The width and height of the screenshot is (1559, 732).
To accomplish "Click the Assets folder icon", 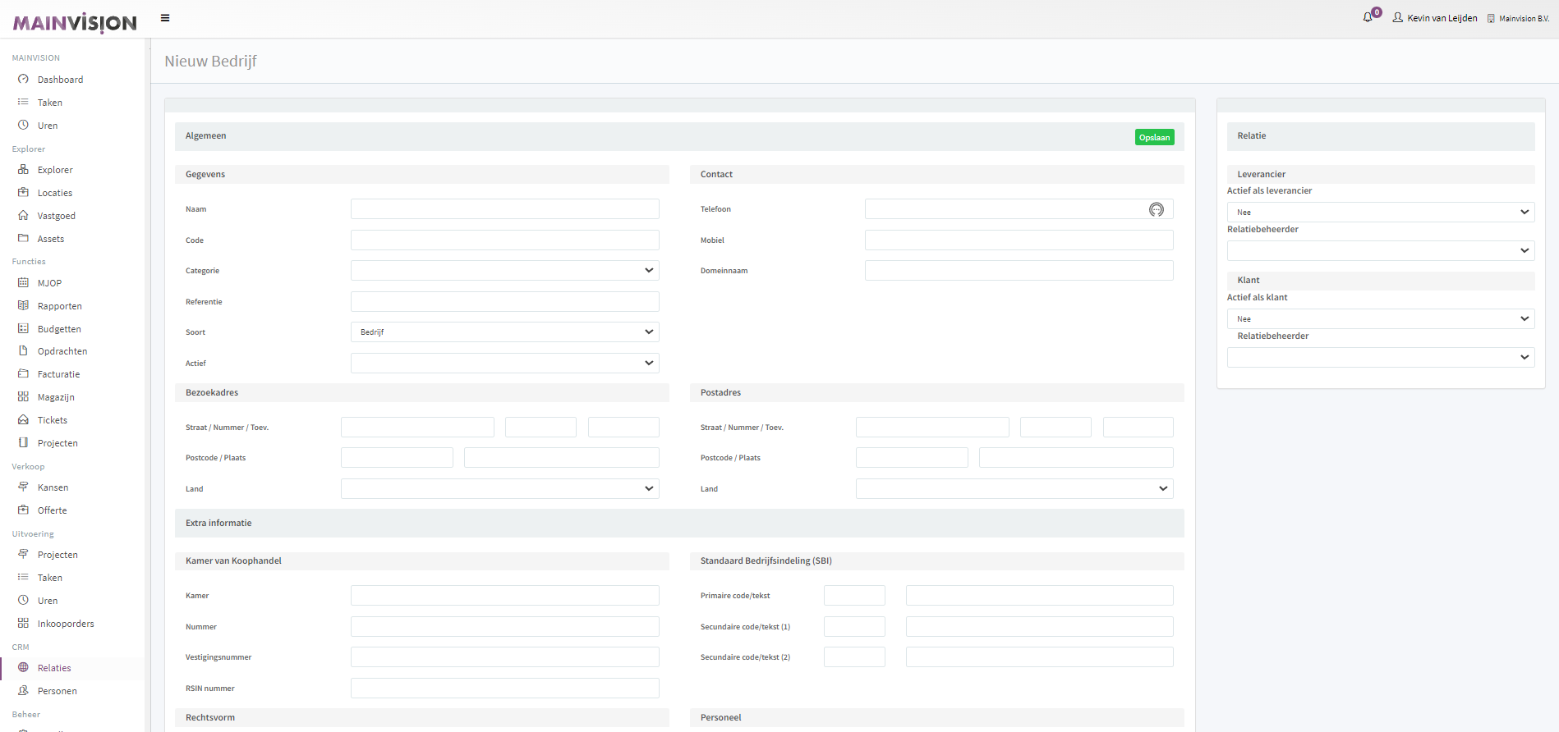I will [23, 239].
